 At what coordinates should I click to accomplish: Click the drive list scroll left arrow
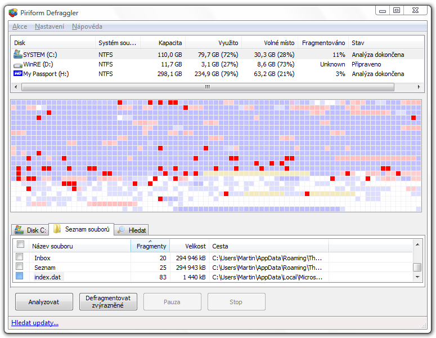[16, 87]
